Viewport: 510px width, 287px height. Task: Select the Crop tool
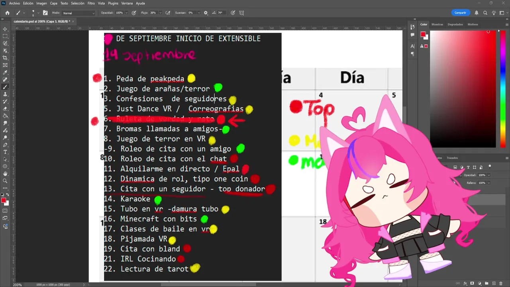coord(5,58)
